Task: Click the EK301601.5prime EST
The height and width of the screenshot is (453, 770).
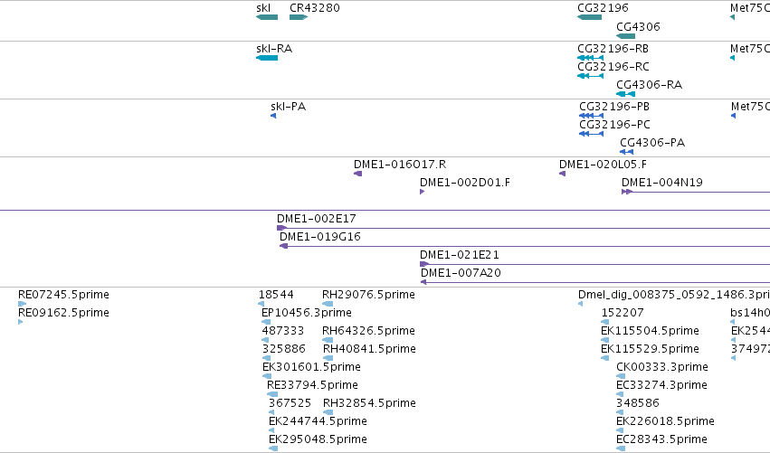Action: [267, 376]
